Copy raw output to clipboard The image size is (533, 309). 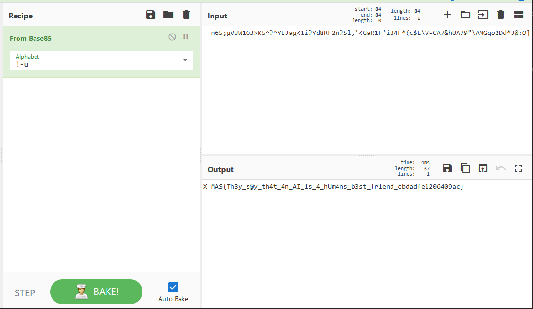tap(465, 168)
